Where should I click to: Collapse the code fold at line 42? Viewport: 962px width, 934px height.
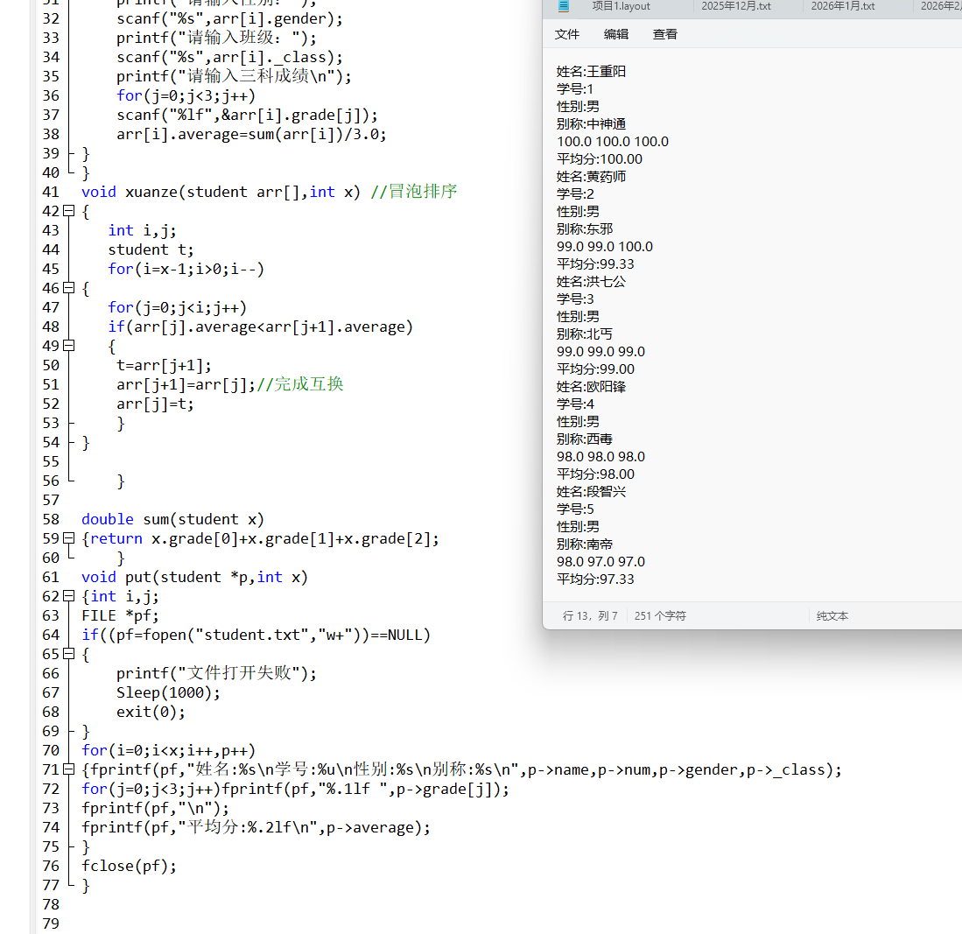click(68, 211)
